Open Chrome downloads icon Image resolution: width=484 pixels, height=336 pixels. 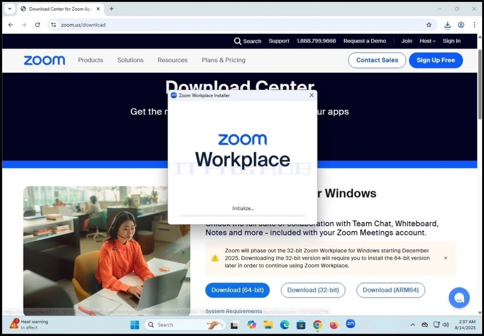(447, 25)
